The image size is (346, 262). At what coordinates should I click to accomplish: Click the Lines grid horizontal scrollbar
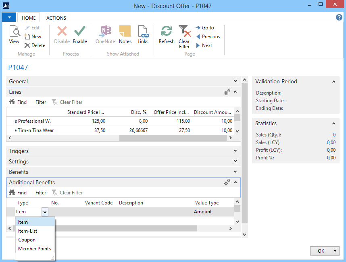pyautogui.click(x=173, y=138)
